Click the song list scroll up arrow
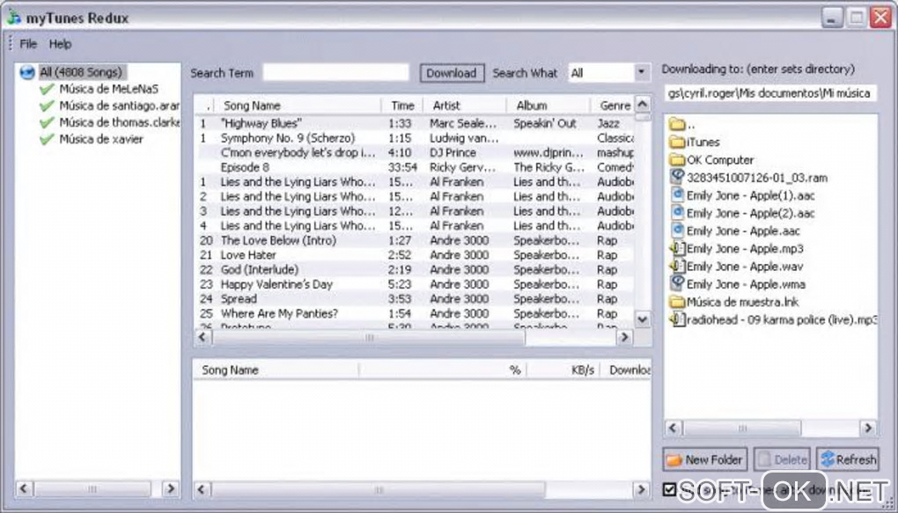Viewport: 898px width, 513px height. 643,104
